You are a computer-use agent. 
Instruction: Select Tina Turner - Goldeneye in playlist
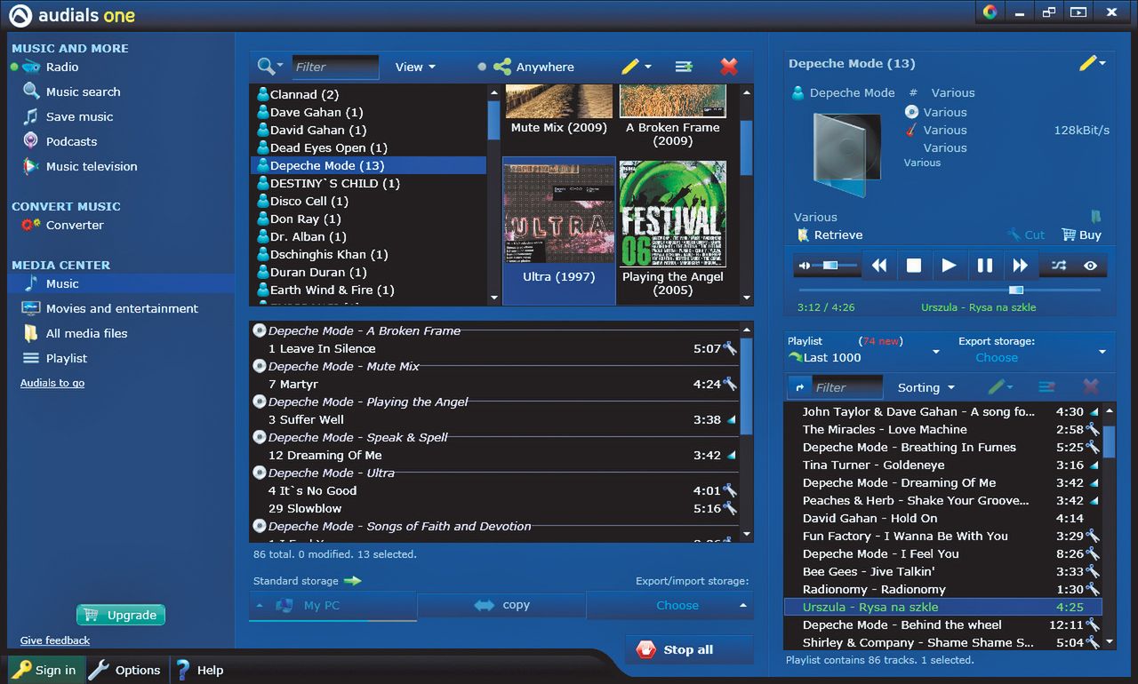click(942, 465)
